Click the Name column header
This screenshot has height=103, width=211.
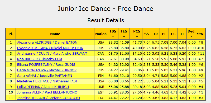(55, 34)
